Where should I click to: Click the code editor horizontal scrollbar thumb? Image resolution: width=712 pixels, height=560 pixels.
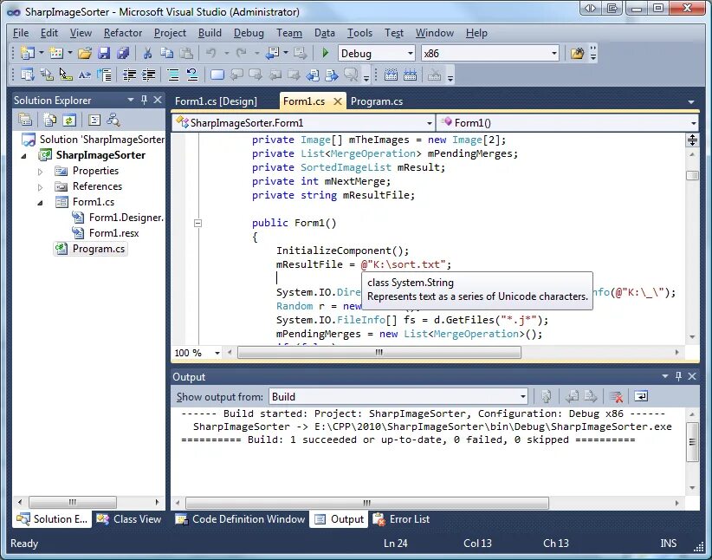379,352
